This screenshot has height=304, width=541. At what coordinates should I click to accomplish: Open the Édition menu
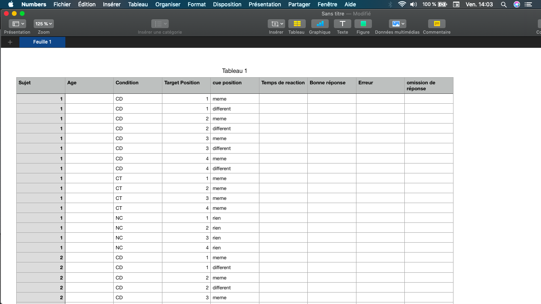(x=87, y=4)
